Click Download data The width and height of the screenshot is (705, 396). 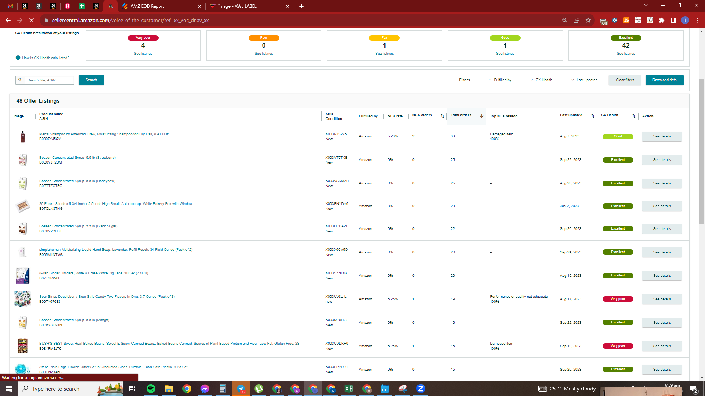tap(664, 80)
